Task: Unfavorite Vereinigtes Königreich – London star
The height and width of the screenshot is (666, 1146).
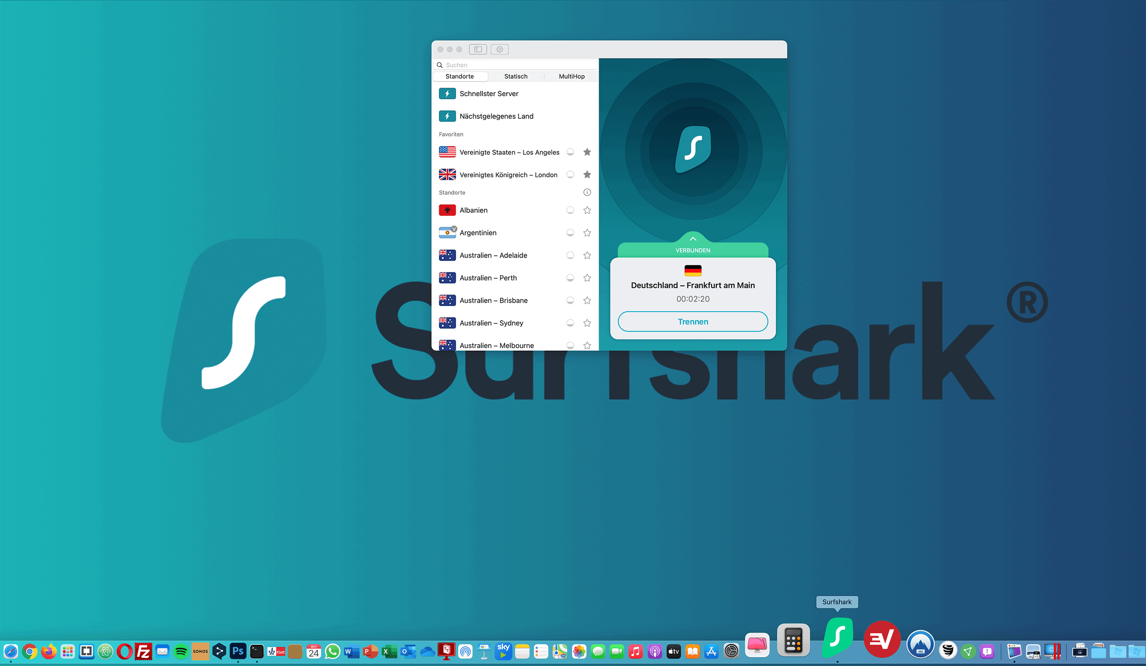Action: [x=587, y=174]
